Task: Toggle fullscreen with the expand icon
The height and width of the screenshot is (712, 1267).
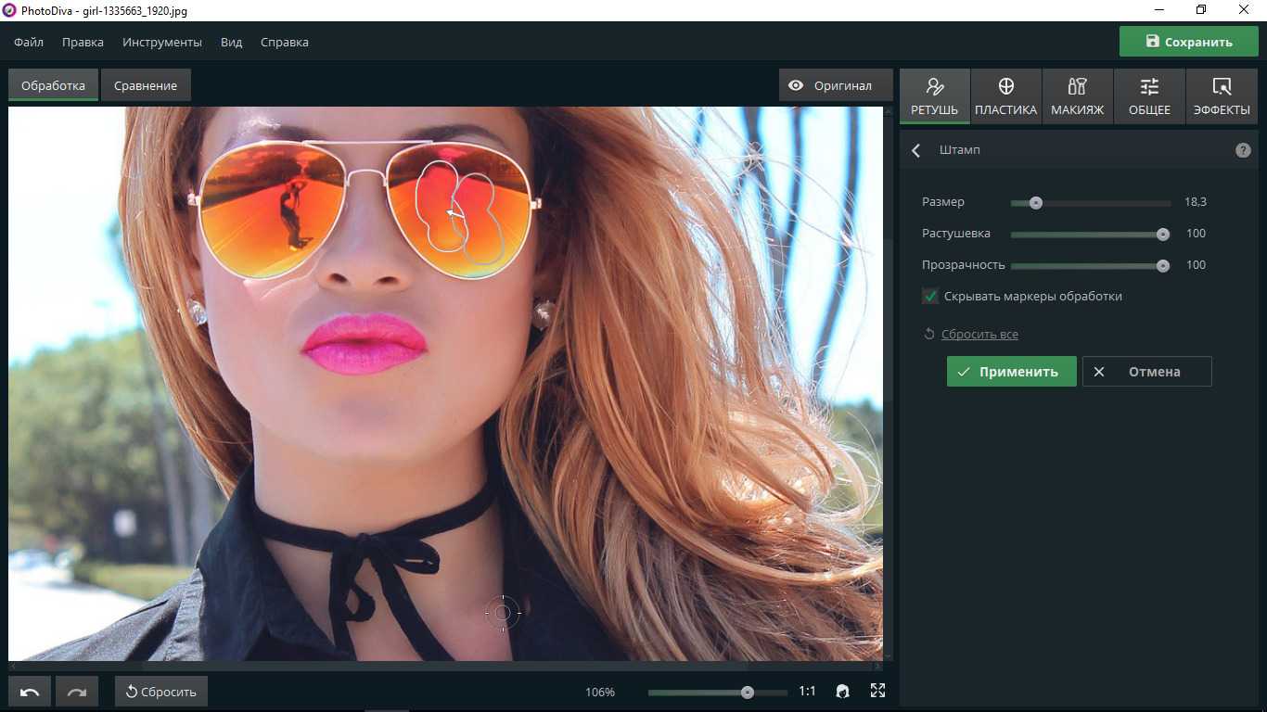Action: pyautogui.click(x=877, y=691)
